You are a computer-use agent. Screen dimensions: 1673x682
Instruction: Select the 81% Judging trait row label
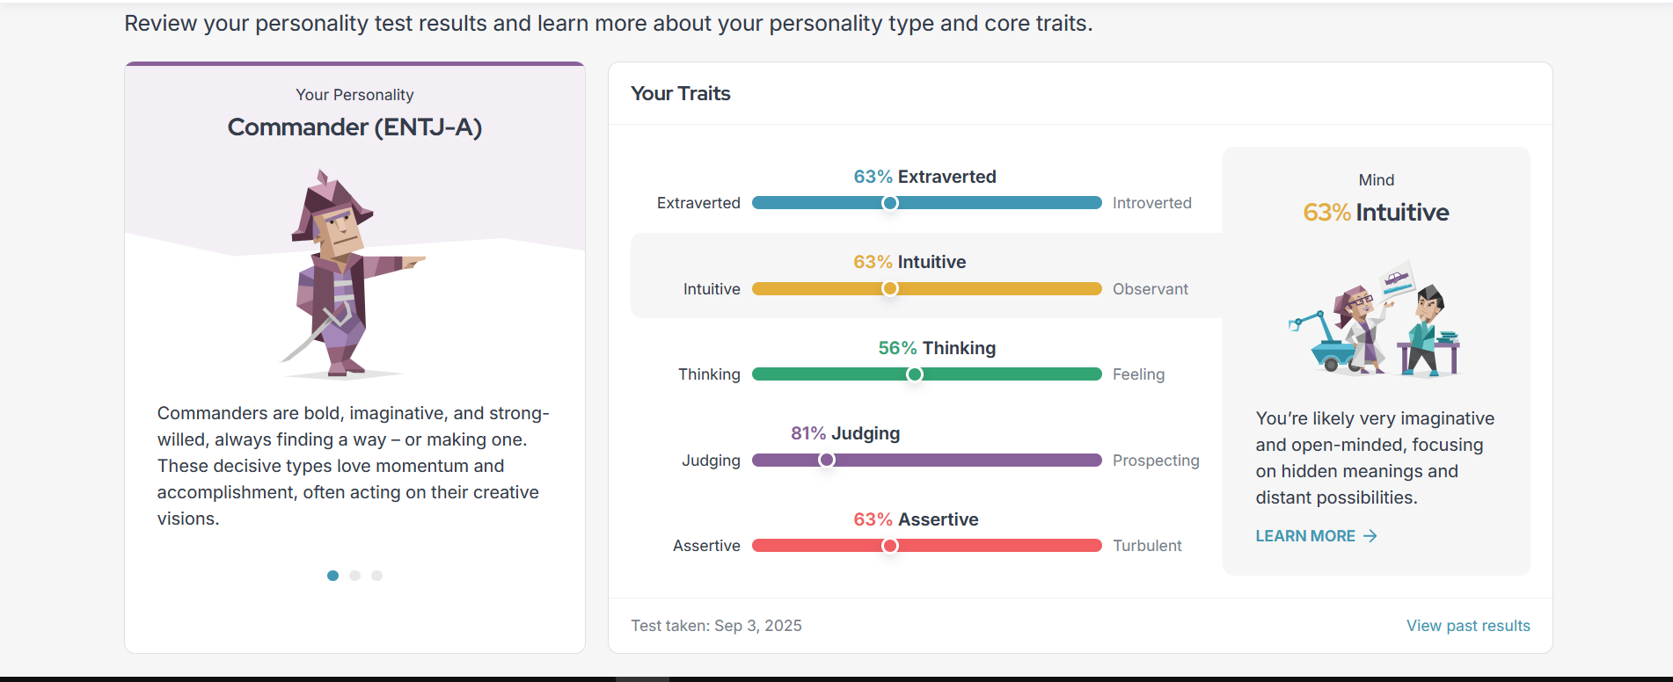point(845,433)
